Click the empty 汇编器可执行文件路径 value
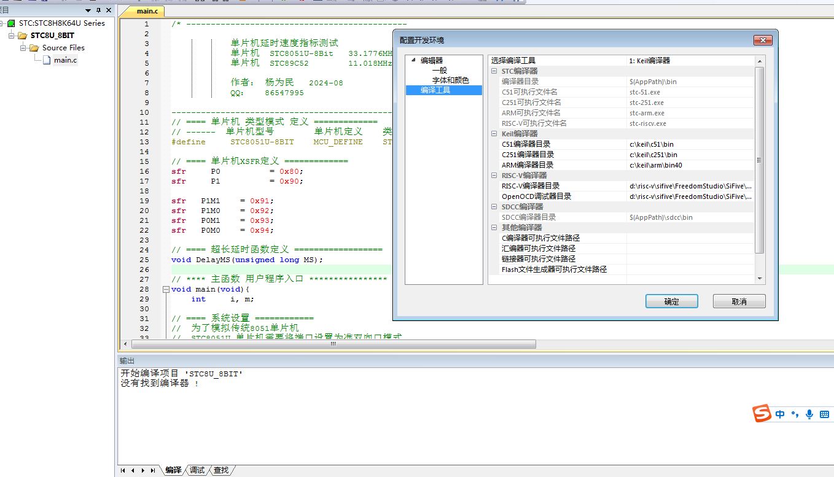Screen dimensions: 834x477 pyautogui.click(x=690, y=249)
